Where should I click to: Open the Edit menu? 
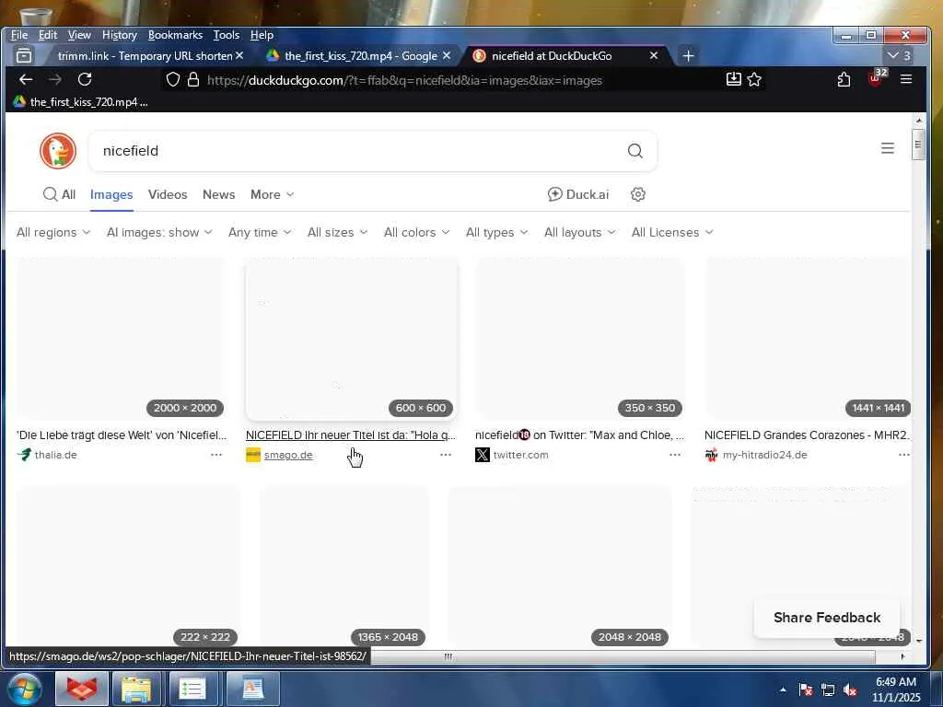click(x=48, y=35)
